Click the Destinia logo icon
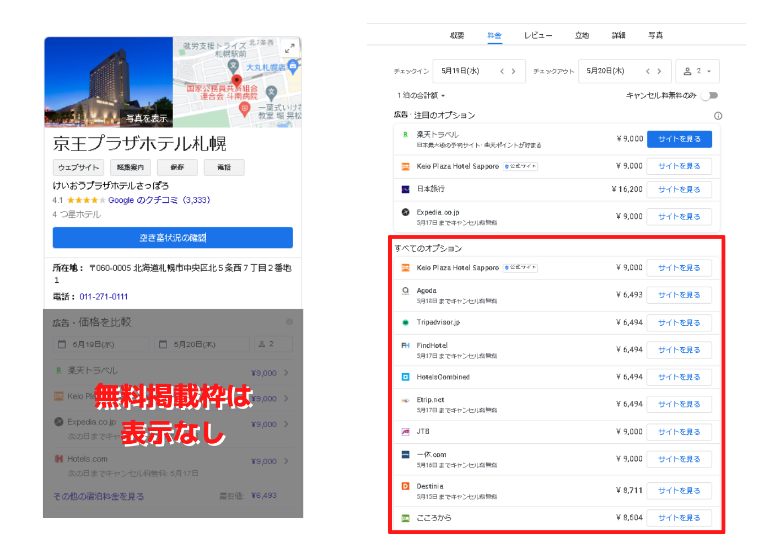775x543 pixels. pos(405,486)
